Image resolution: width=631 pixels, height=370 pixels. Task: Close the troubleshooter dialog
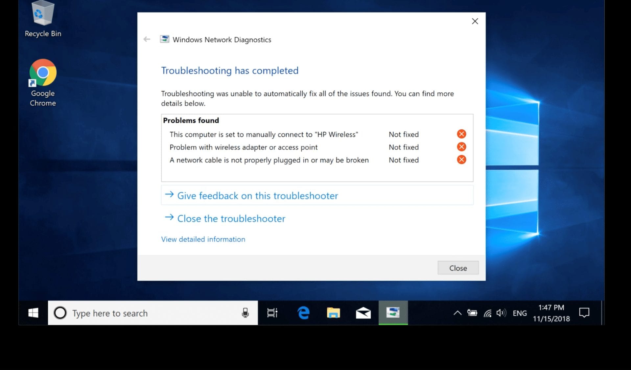(458, 268)
